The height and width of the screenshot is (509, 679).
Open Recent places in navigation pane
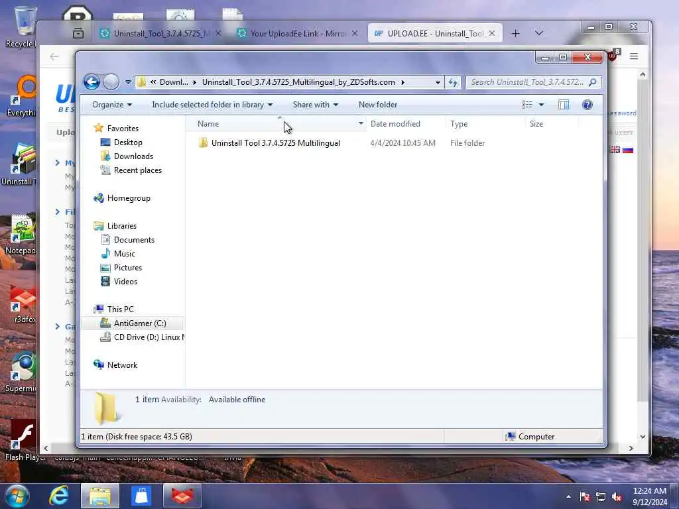[138, 170]
